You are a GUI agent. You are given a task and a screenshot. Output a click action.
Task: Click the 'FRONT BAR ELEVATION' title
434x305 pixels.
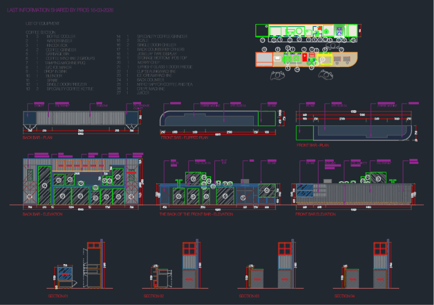(315, 214)
